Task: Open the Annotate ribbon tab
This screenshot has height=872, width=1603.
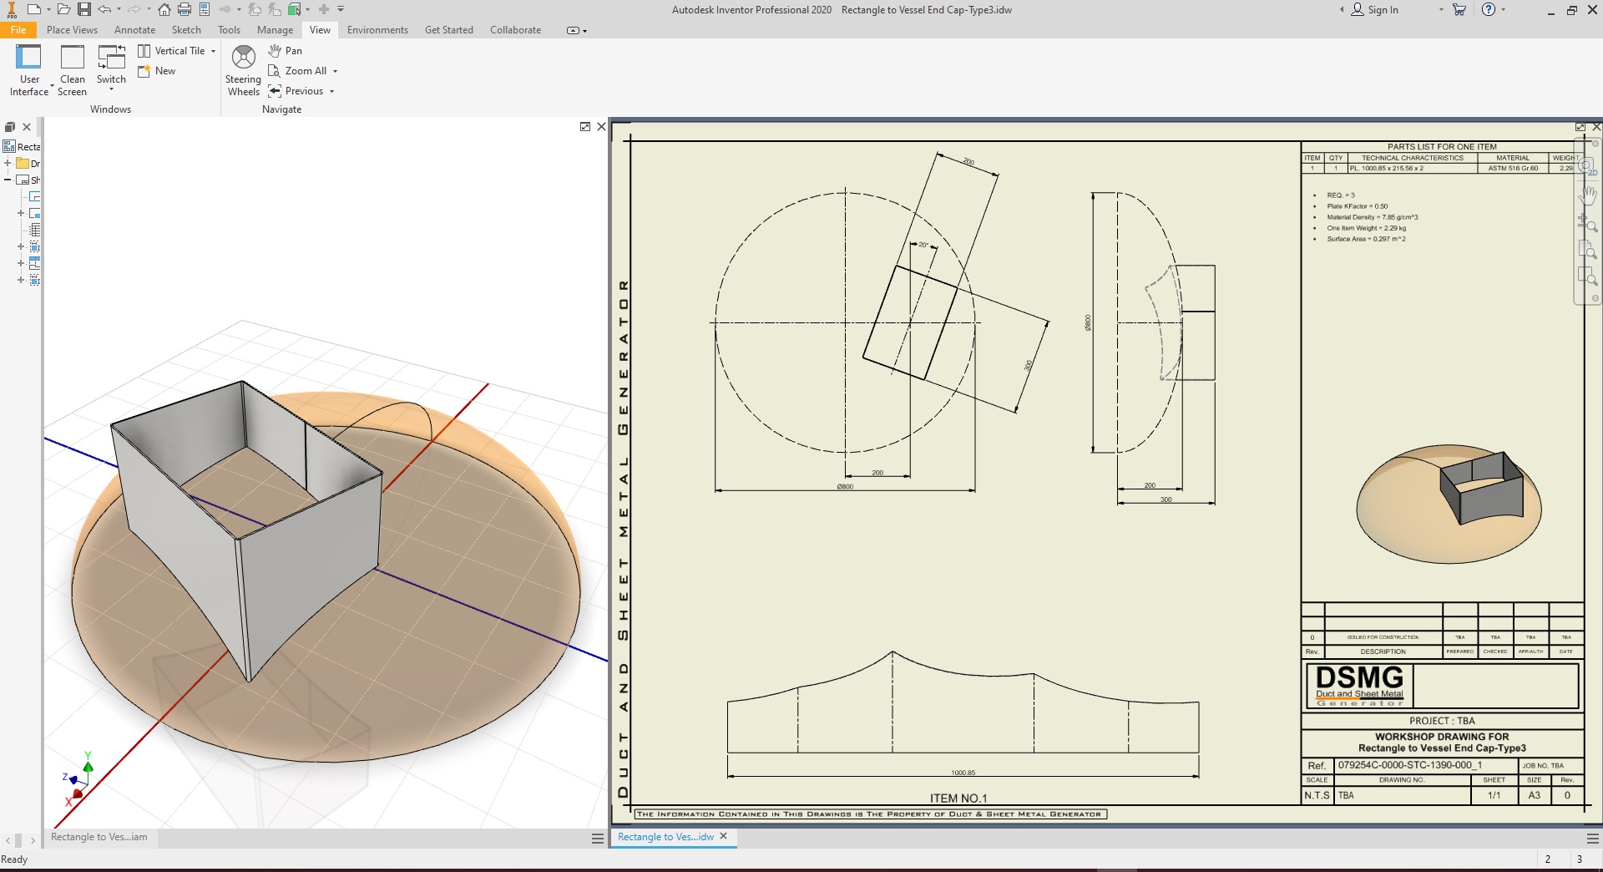Action: [134, 30]
